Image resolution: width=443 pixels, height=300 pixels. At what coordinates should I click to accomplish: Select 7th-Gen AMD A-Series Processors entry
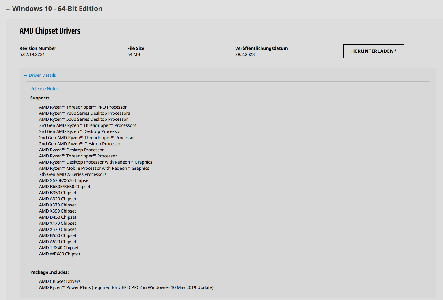coord(73,174)
